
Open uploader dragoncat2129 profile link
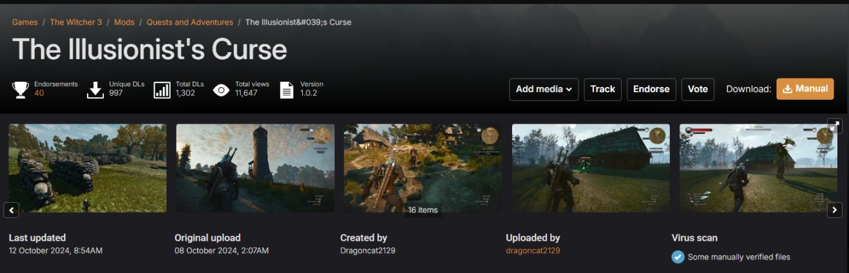coord(533,250)
